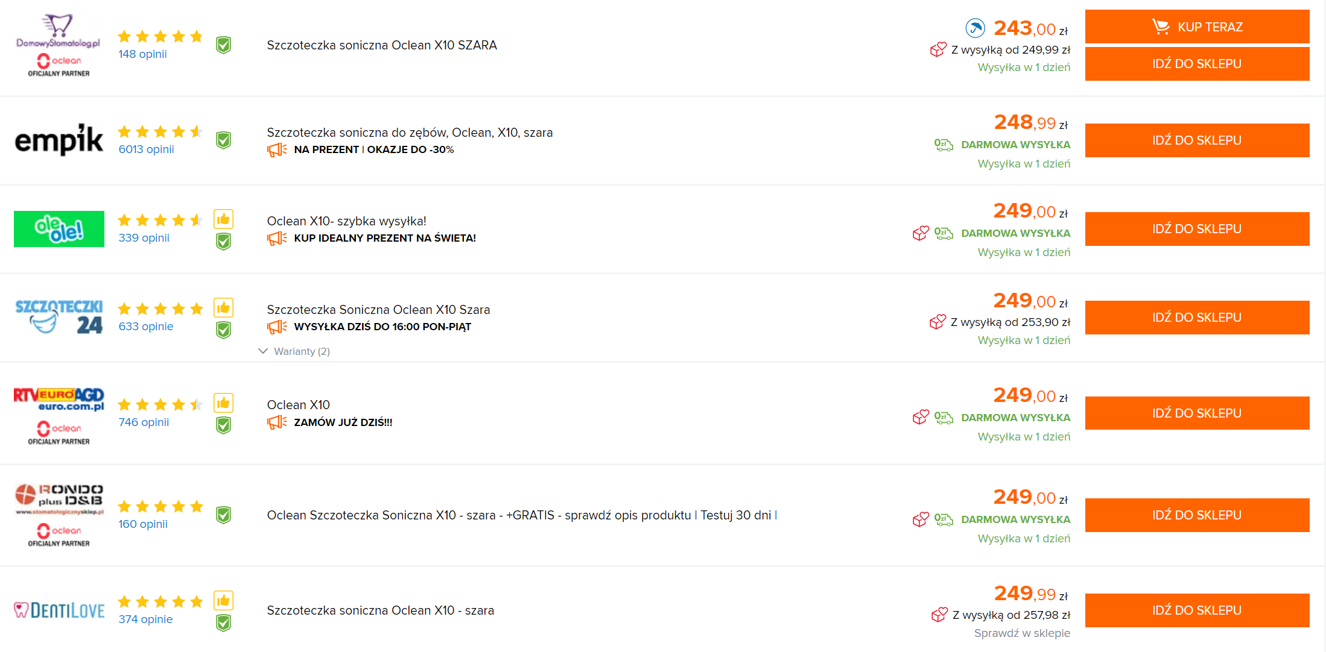
Task: Expand the Warianty (2) list
Action: (x=294, y=351)
